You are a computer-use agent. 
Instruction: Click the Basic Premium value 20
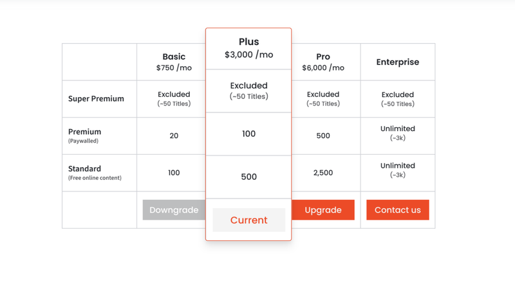[x=174, y=136]
